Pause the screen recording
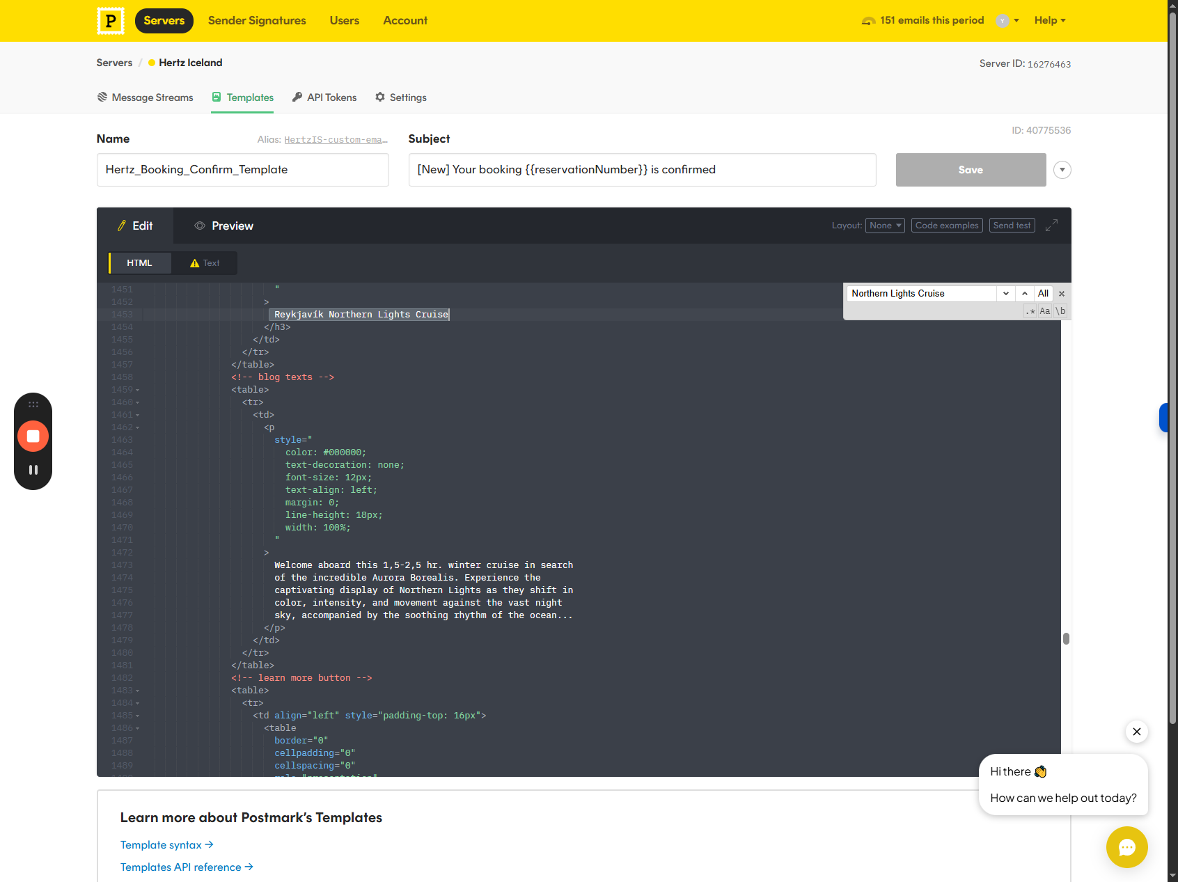The image size is (1178, 882). click(x=33, y=470)
